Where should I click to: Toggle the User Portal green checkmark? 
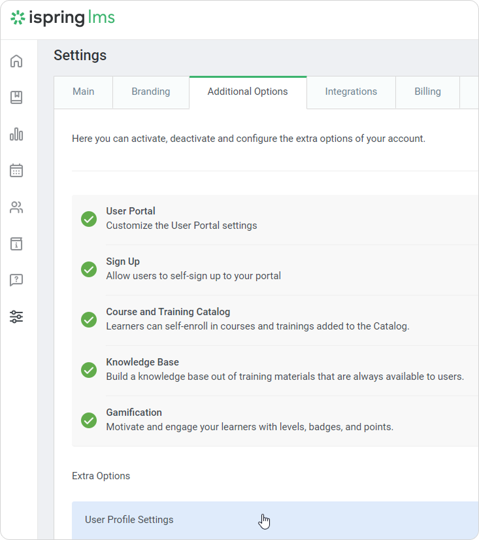89,219
